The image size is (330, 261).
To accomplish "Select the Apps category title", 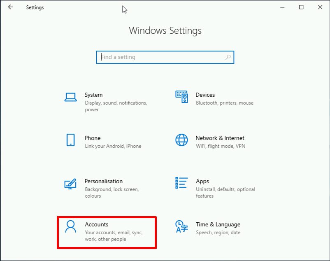I will 202,182.
